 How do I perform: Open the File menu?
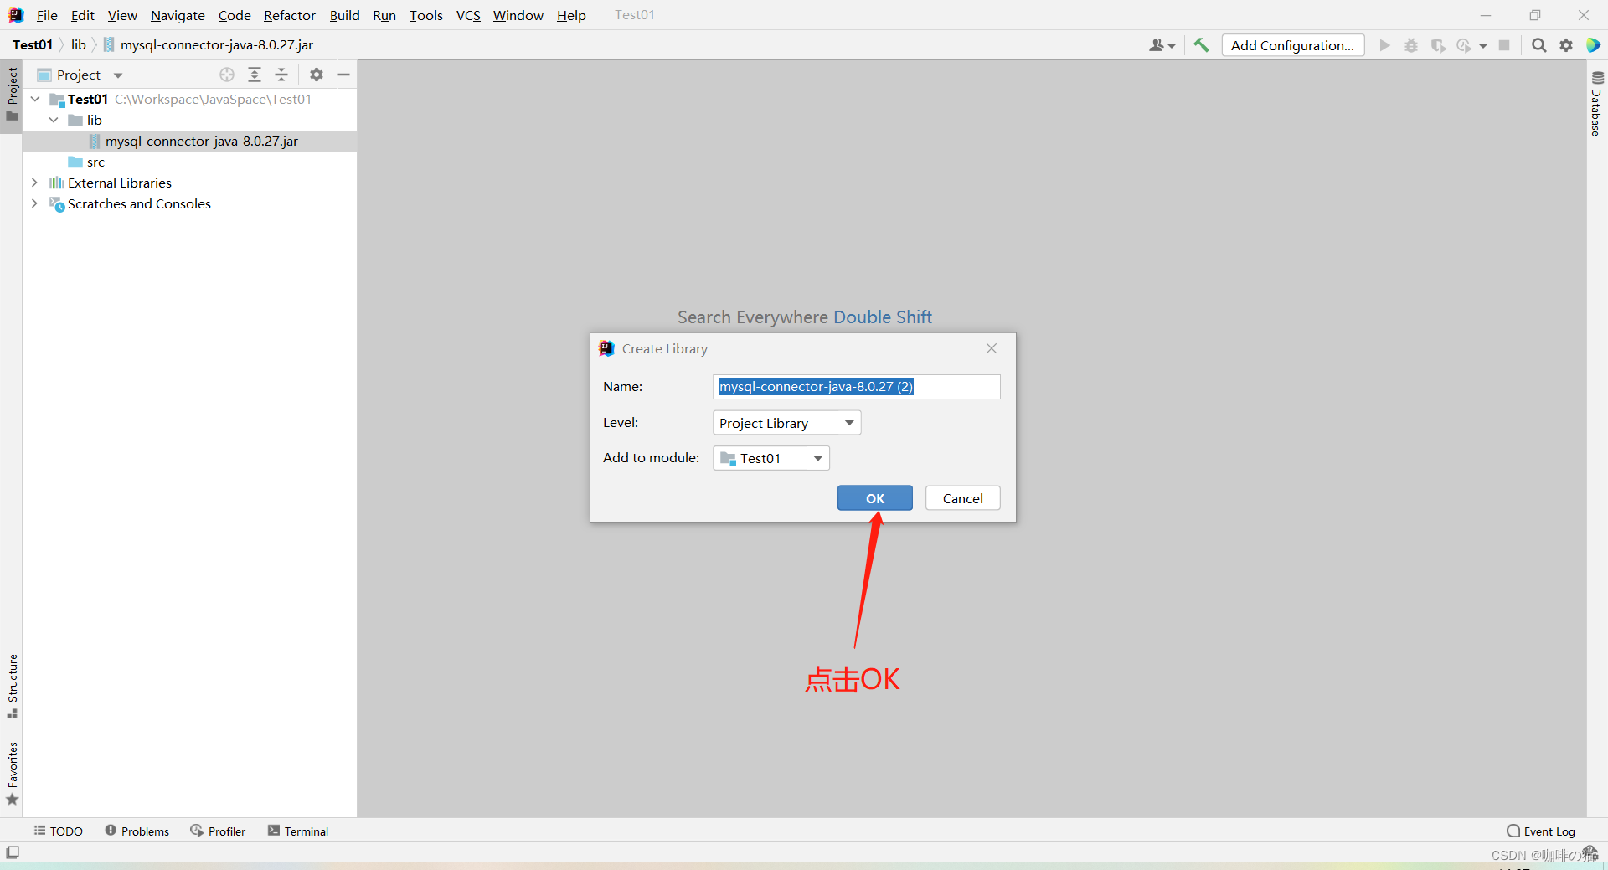47,15
